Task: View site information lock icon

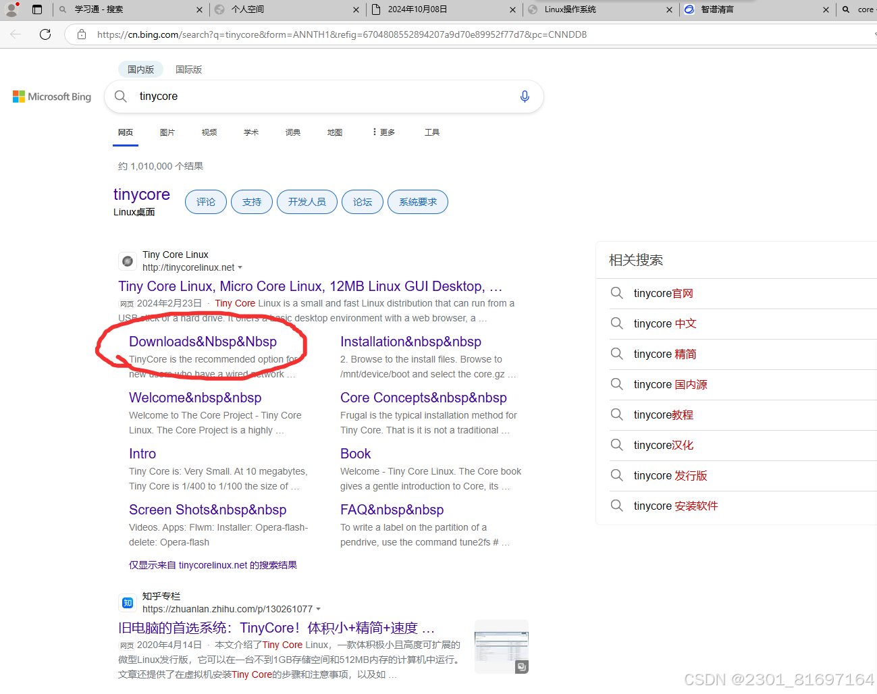Action: pos(82,34)
